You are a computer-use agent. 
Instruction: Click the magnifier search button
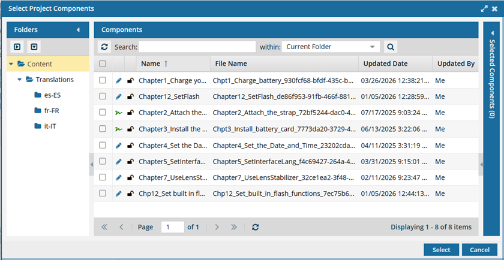(390, 47)
